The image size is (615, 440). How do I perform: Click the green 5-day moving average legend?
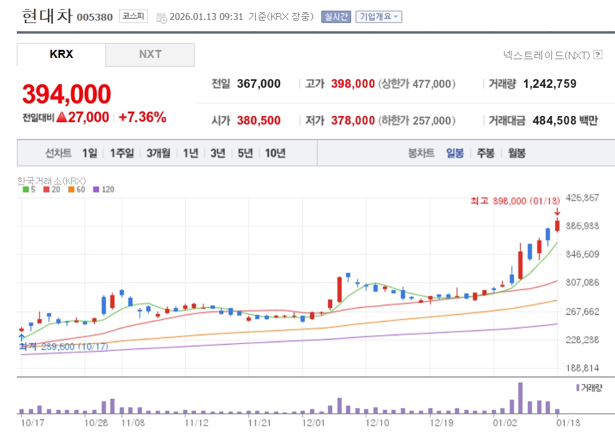point(29,189)
